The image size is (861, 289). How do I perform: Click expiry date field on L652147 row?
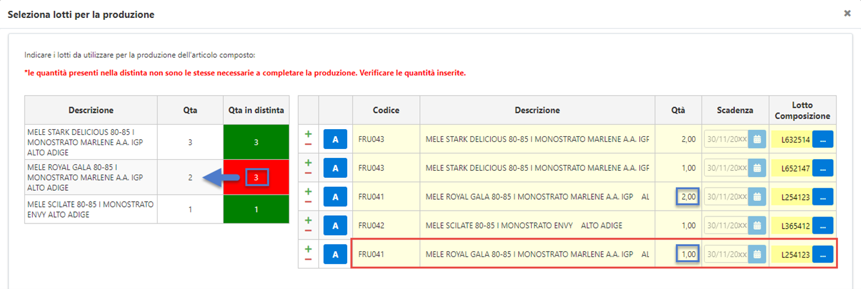point(726,168)
